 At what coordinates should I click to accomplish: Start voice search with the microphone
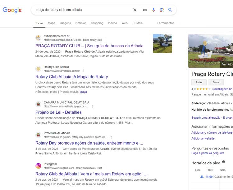[x=153, y=10]
